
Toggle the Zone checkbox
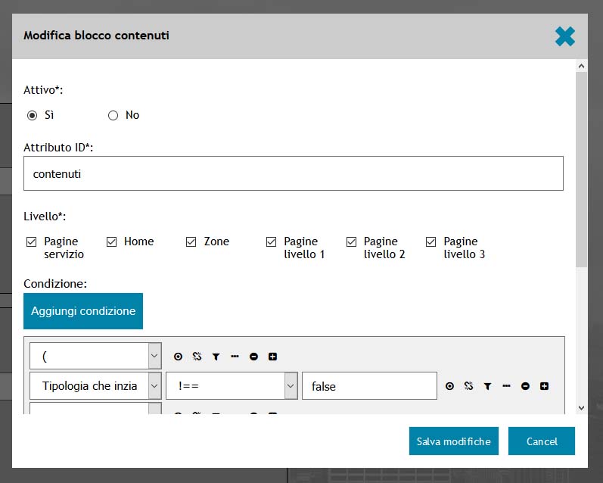191,241
